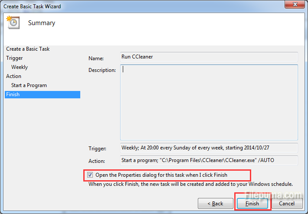Click the Action: label beside summary field
Screen dimensions: 308x214
click(x=97, y=161)
